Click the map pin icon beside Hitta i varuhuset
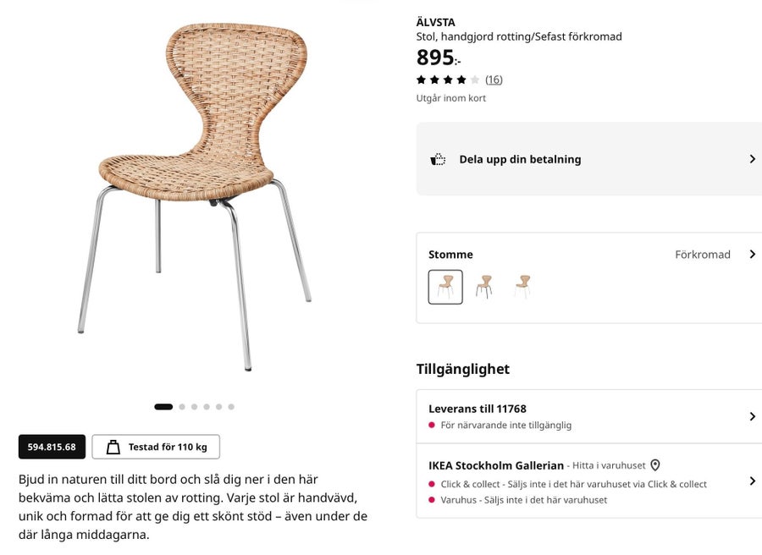762x555 pixels. (x=655, y=465)
